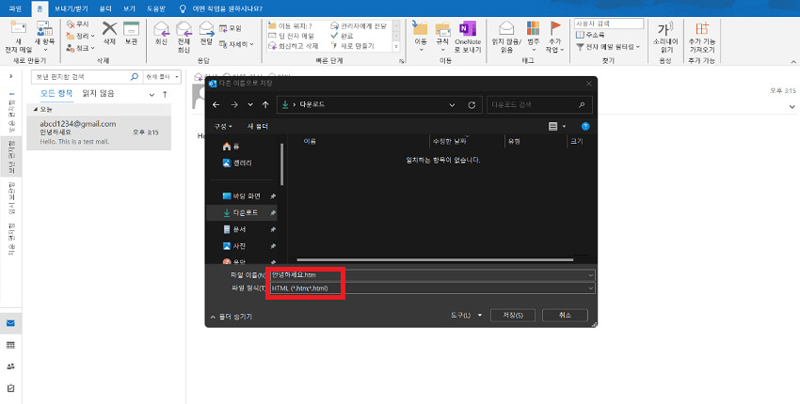
Task: Click the 보낸 편지함 검색 search box
Action: coord(86,77)
